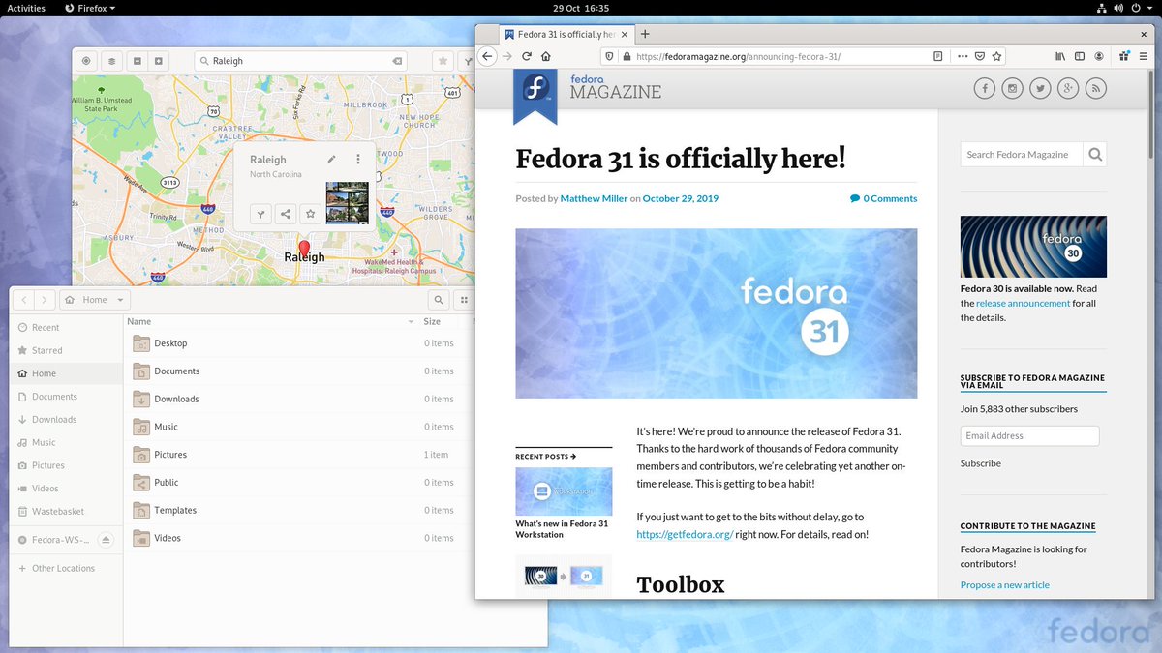Viewport: 1162px width, 653px height.
Task: Open the Firefox app menu in top bar
Action: click(89, 8)
